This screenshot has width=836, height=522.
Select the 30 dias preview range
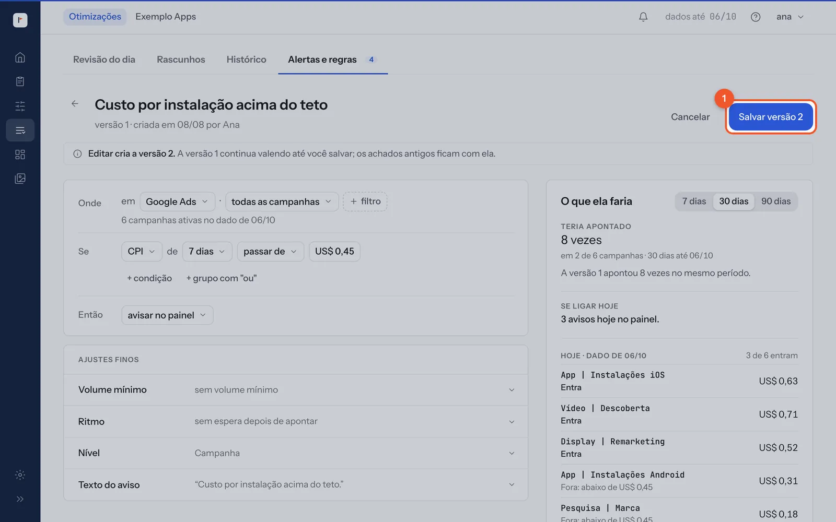(x=734, y=201)
